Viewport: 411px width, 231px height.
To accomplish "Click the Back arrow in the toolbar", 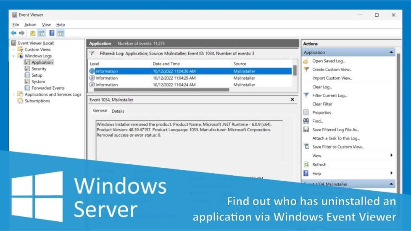I will point(13,33).
